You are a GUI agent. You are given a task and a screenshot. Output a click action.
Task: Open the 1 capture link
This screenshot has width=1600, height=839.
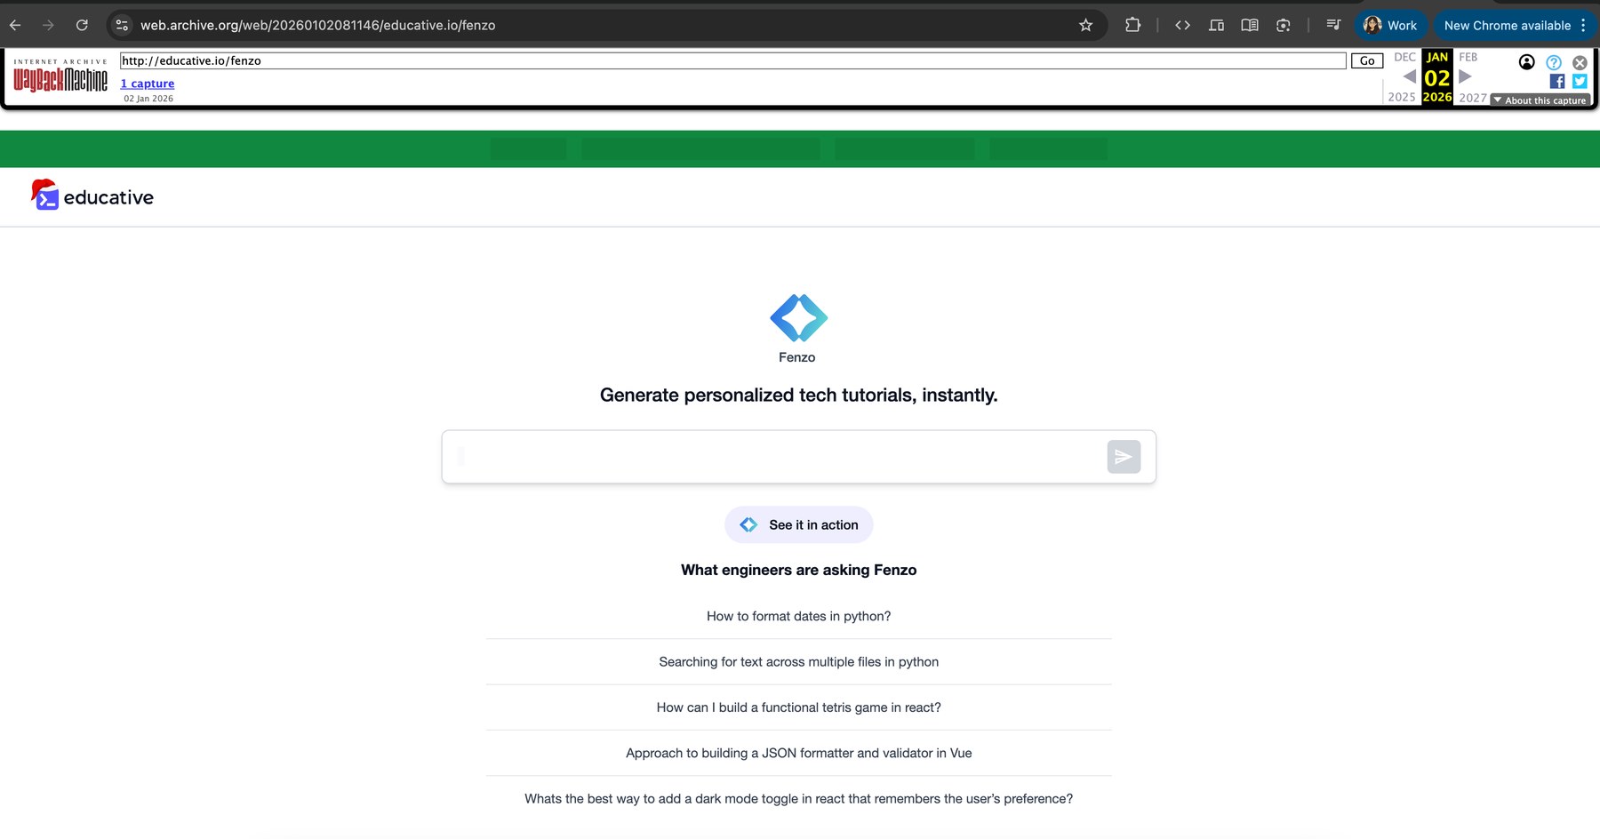[148, 84]
